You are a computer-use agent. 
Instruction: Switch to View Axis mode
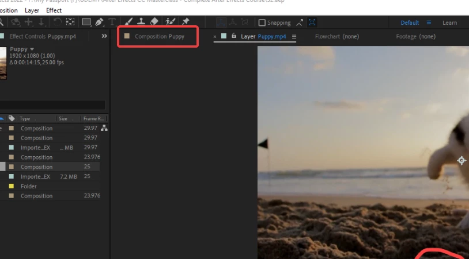click(x=245, y=22)
